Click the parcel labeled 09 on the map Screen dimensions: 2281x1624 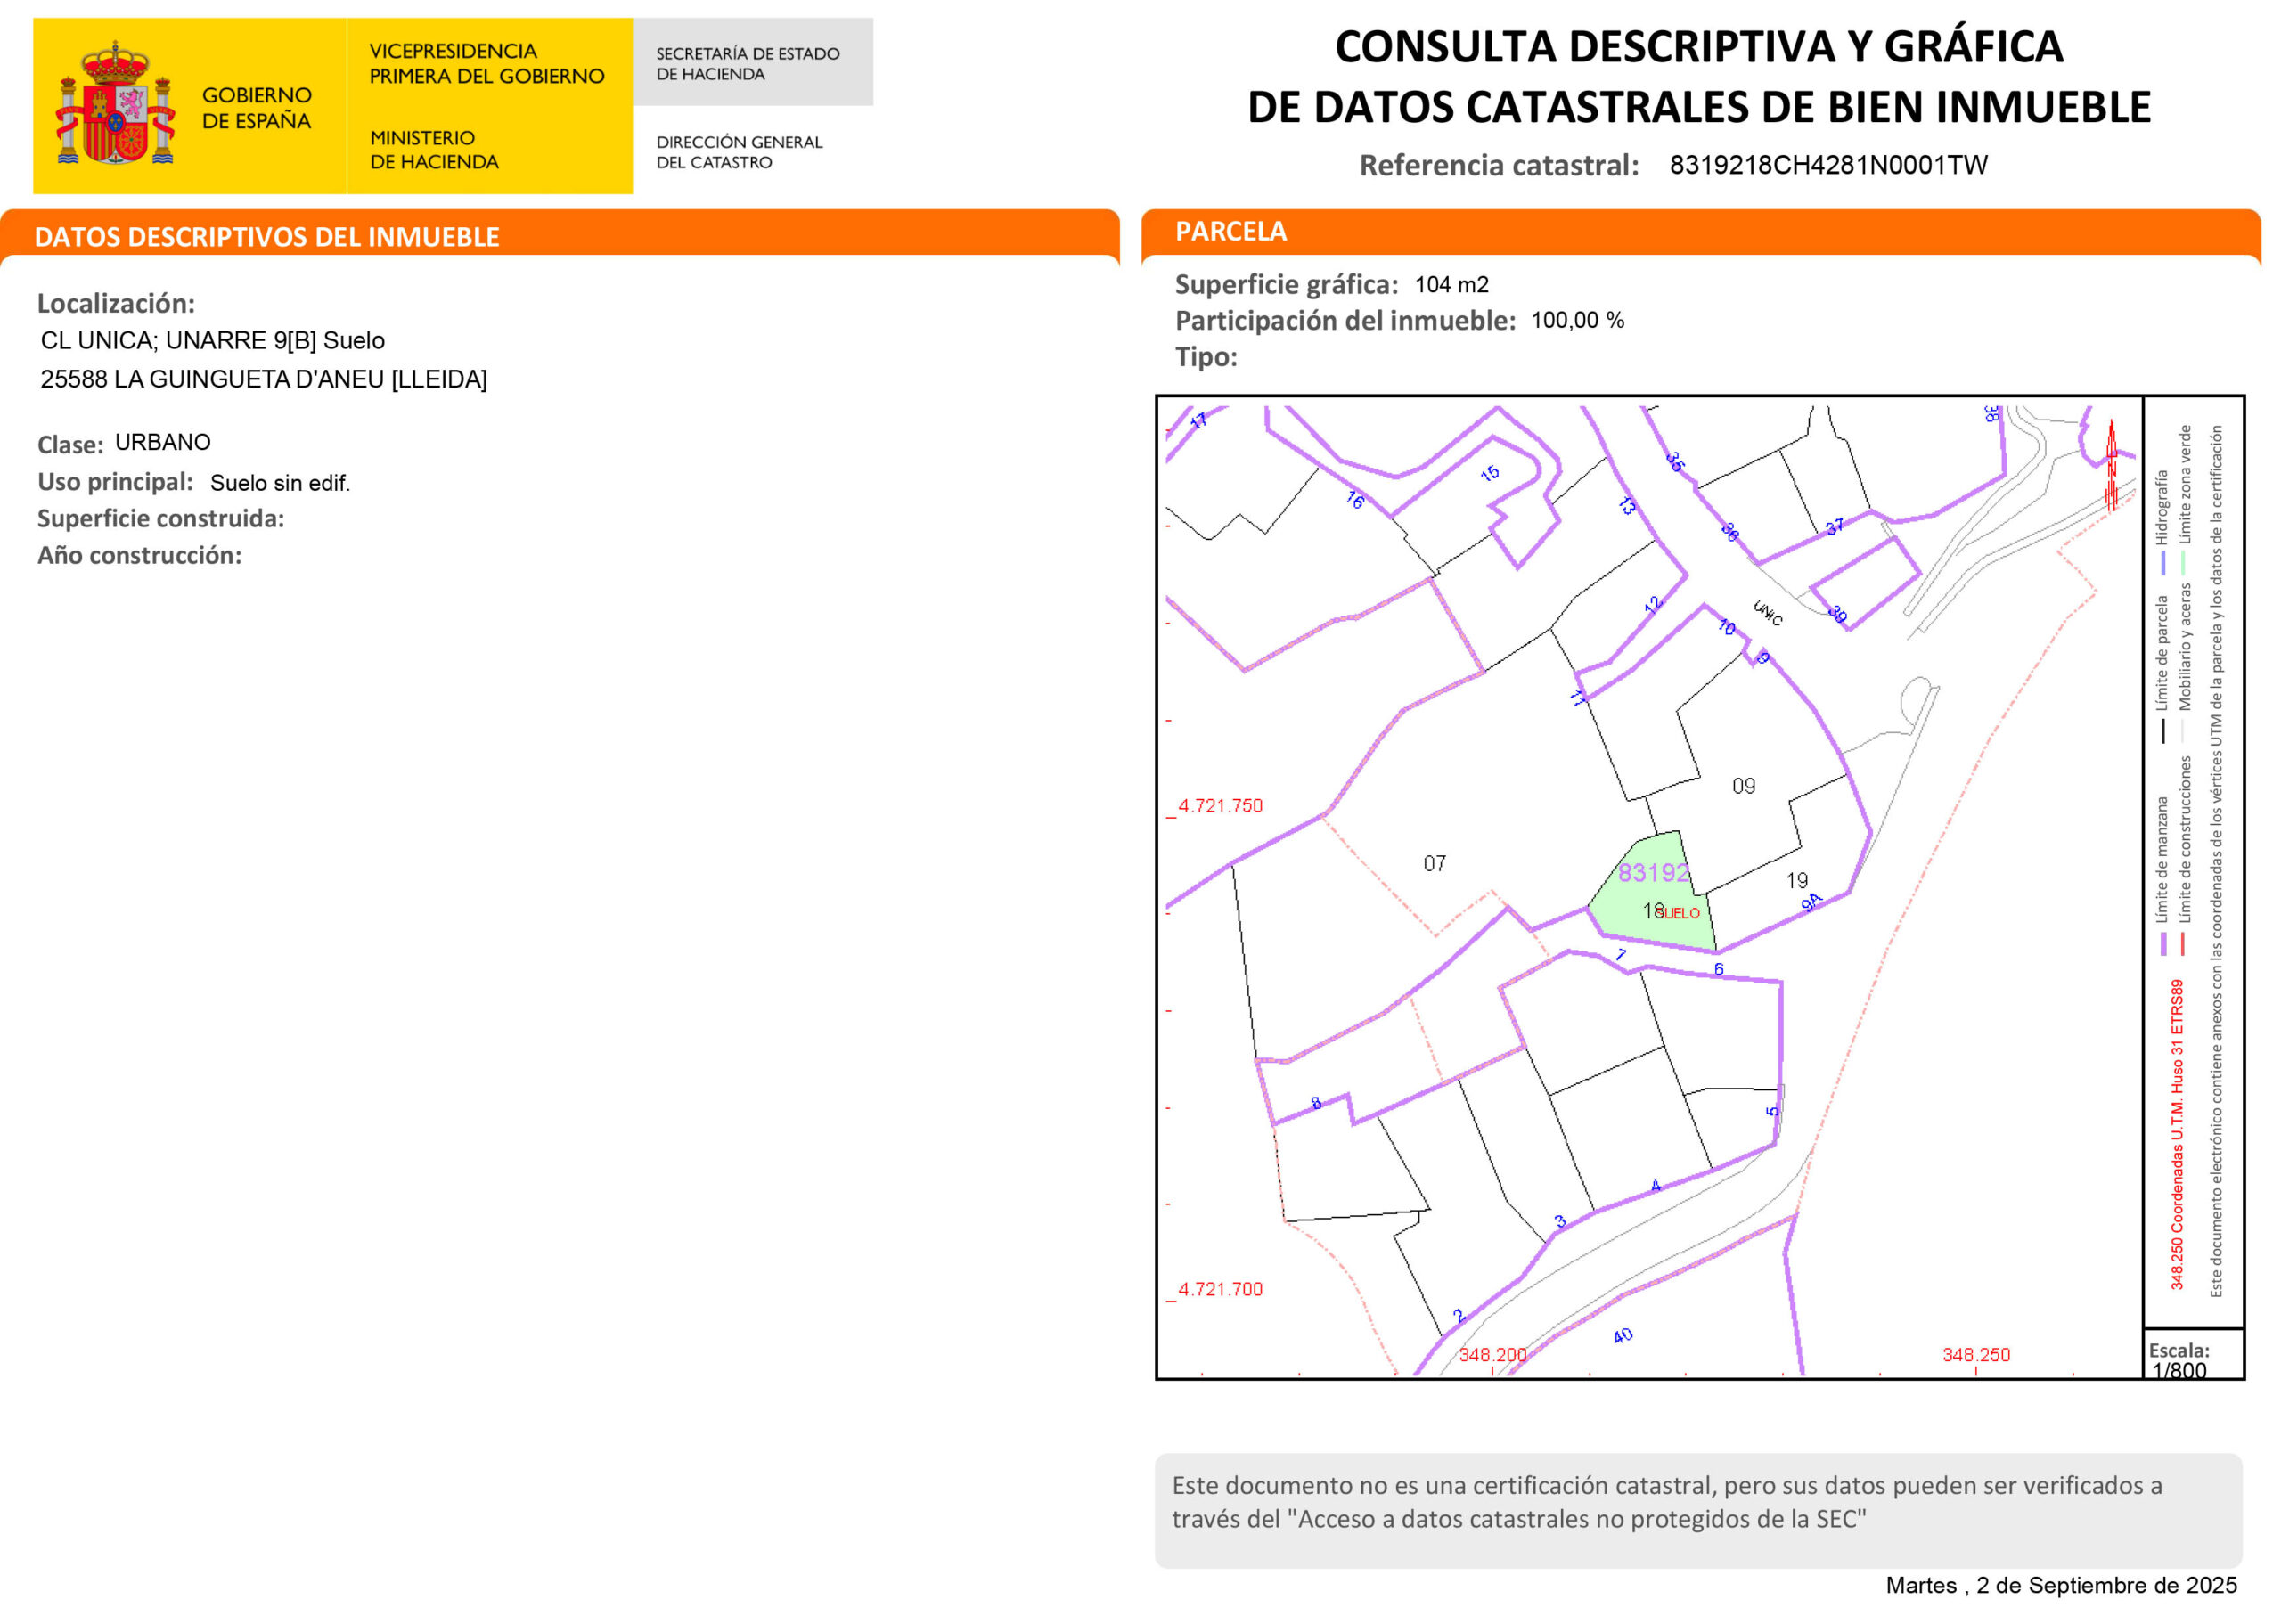pos(1743,786)
